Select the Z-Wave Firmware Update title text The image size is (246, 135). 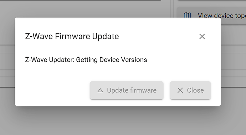click(72, 36)
